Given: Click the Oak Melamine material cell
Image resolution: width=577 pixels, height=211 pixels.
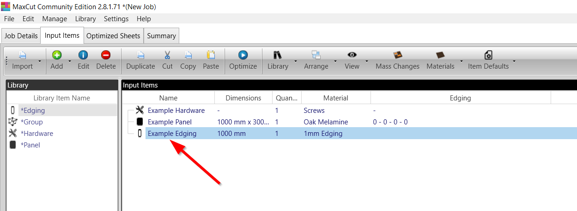Looking at the screenshot, I should pos(326,122).
